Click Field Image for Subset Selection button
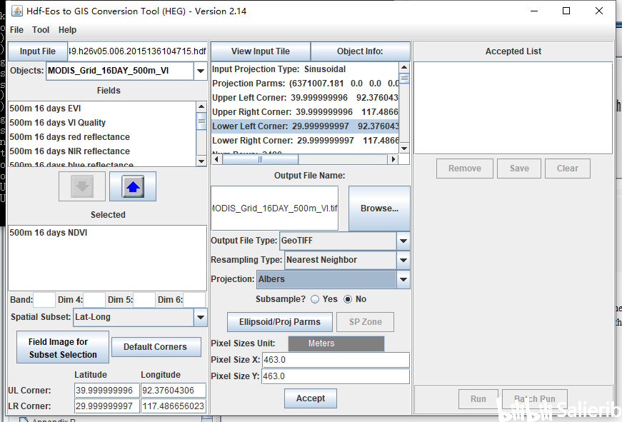Image resolution: width=622 pixels, height=422 pixels. tap(63, 348)
